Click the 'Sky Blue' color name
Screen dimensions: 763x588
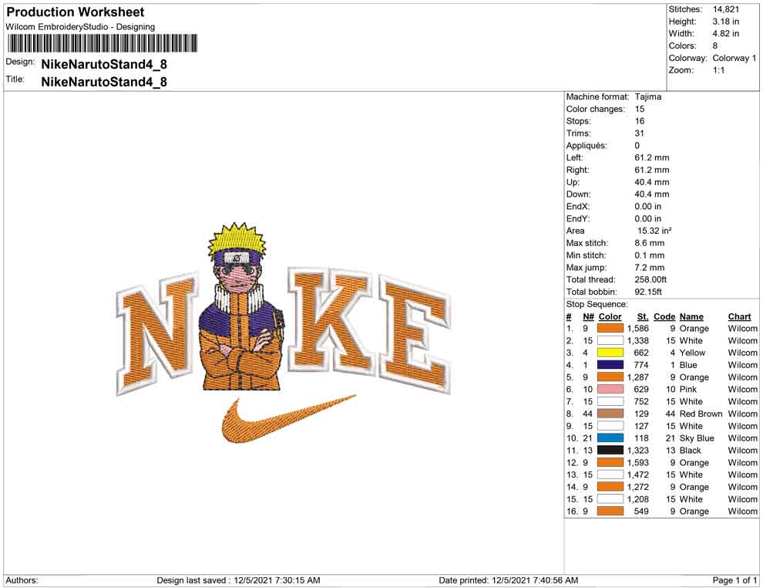697,438
